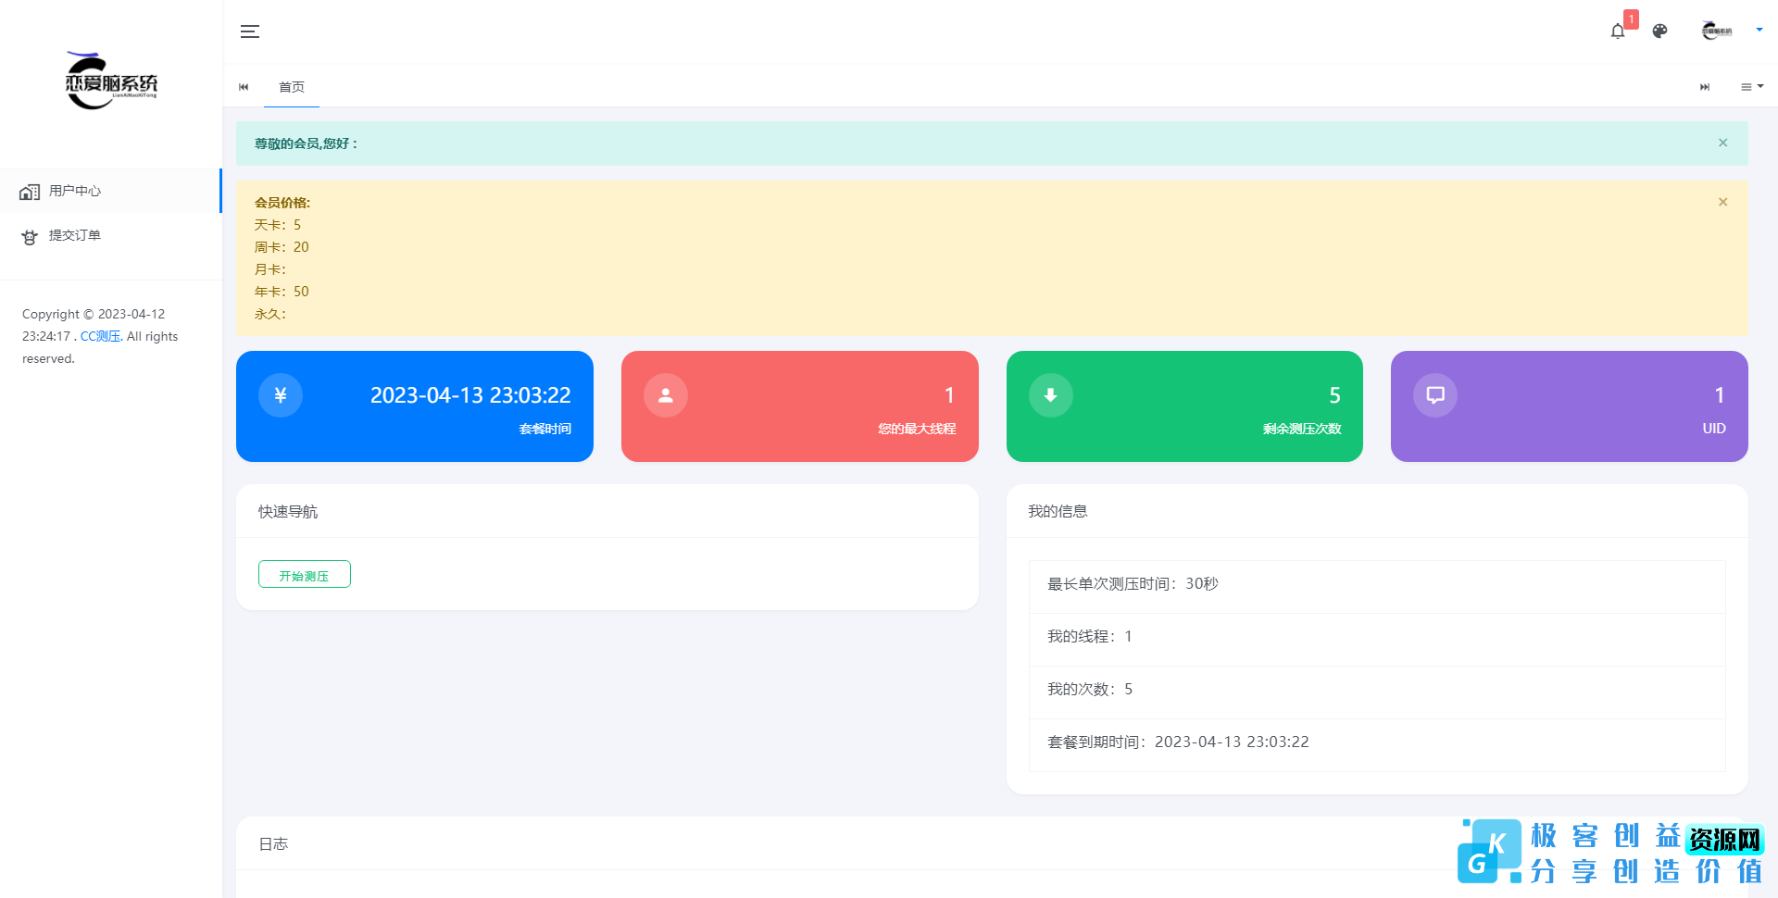
Task: Open the notification bell
Action: 1618,31
